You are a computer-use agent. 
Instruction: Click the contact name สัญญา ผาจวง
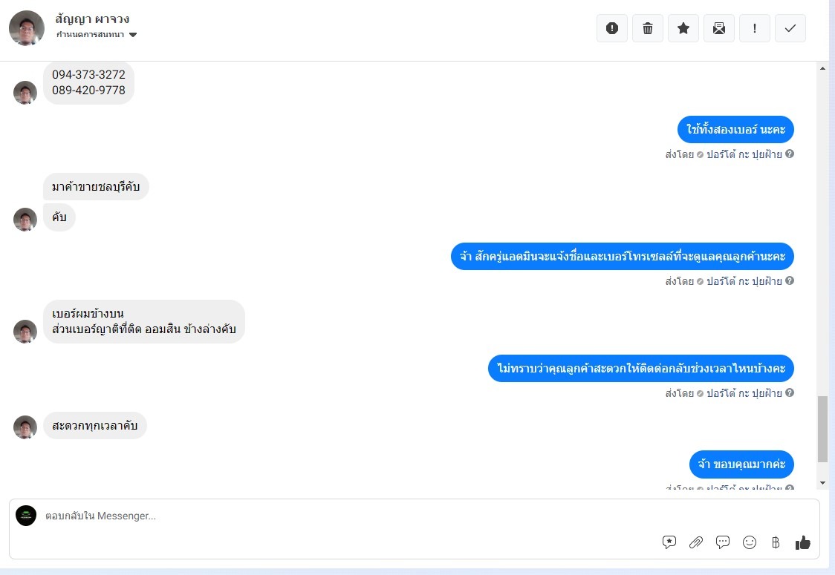(x=92, y=19)
